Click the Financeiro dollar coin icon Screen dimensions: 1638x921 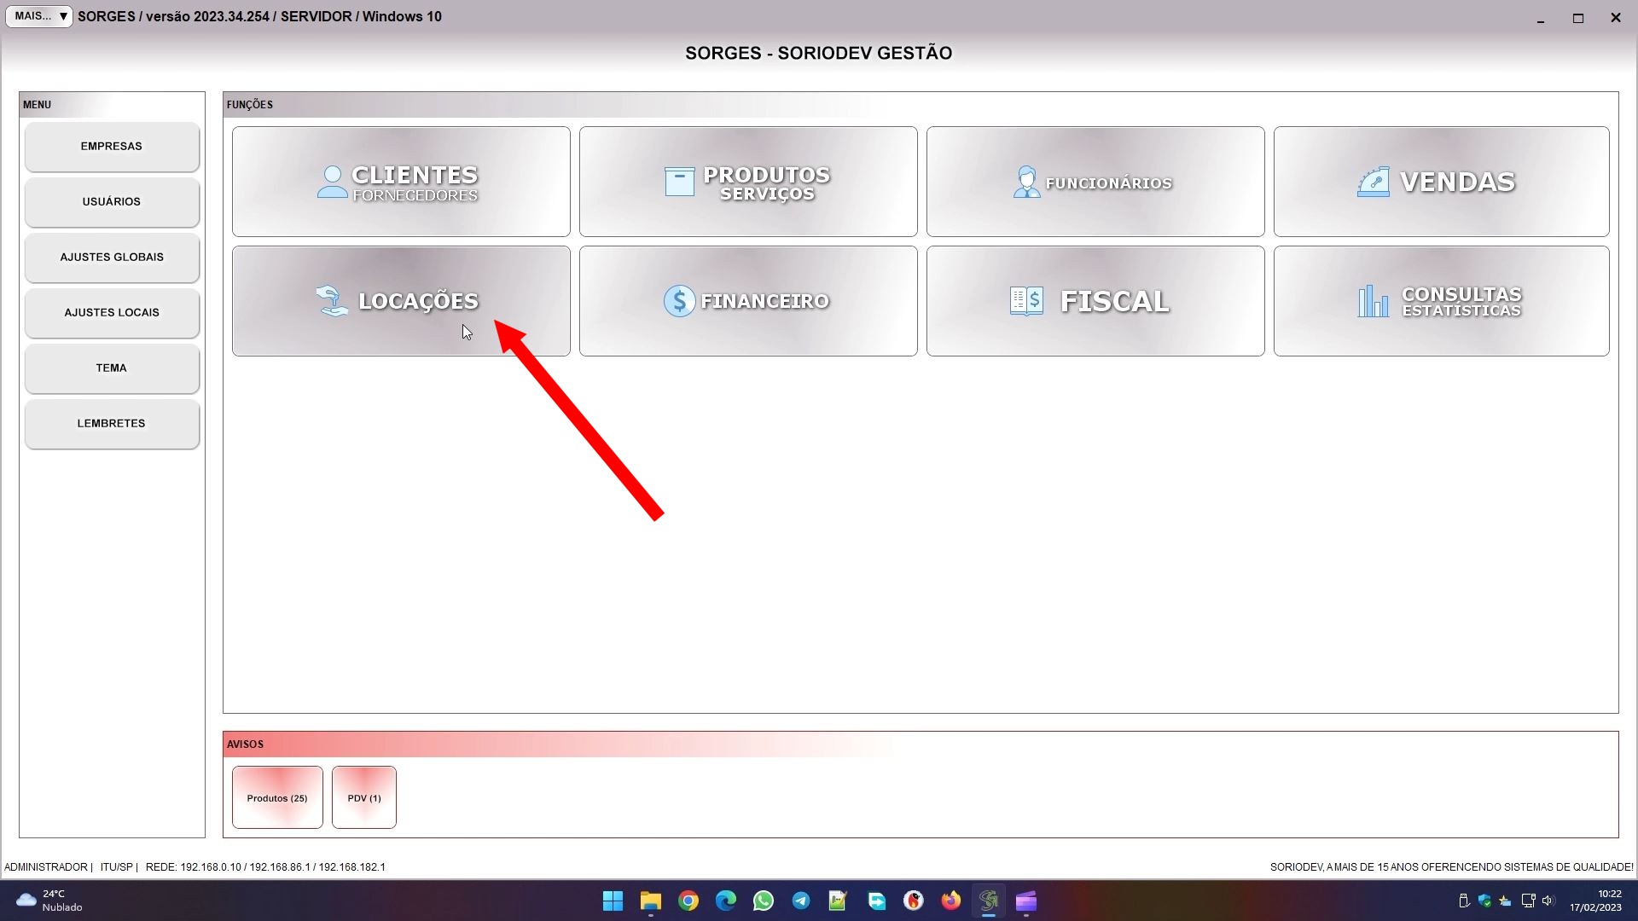(x=679, y=301)
